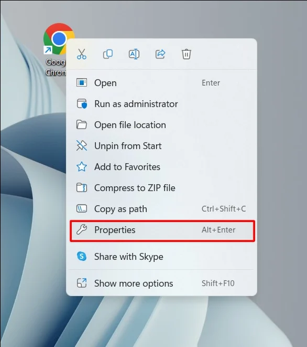Choose Unpin from Start
307x347 pixels.
coord(162,146)
